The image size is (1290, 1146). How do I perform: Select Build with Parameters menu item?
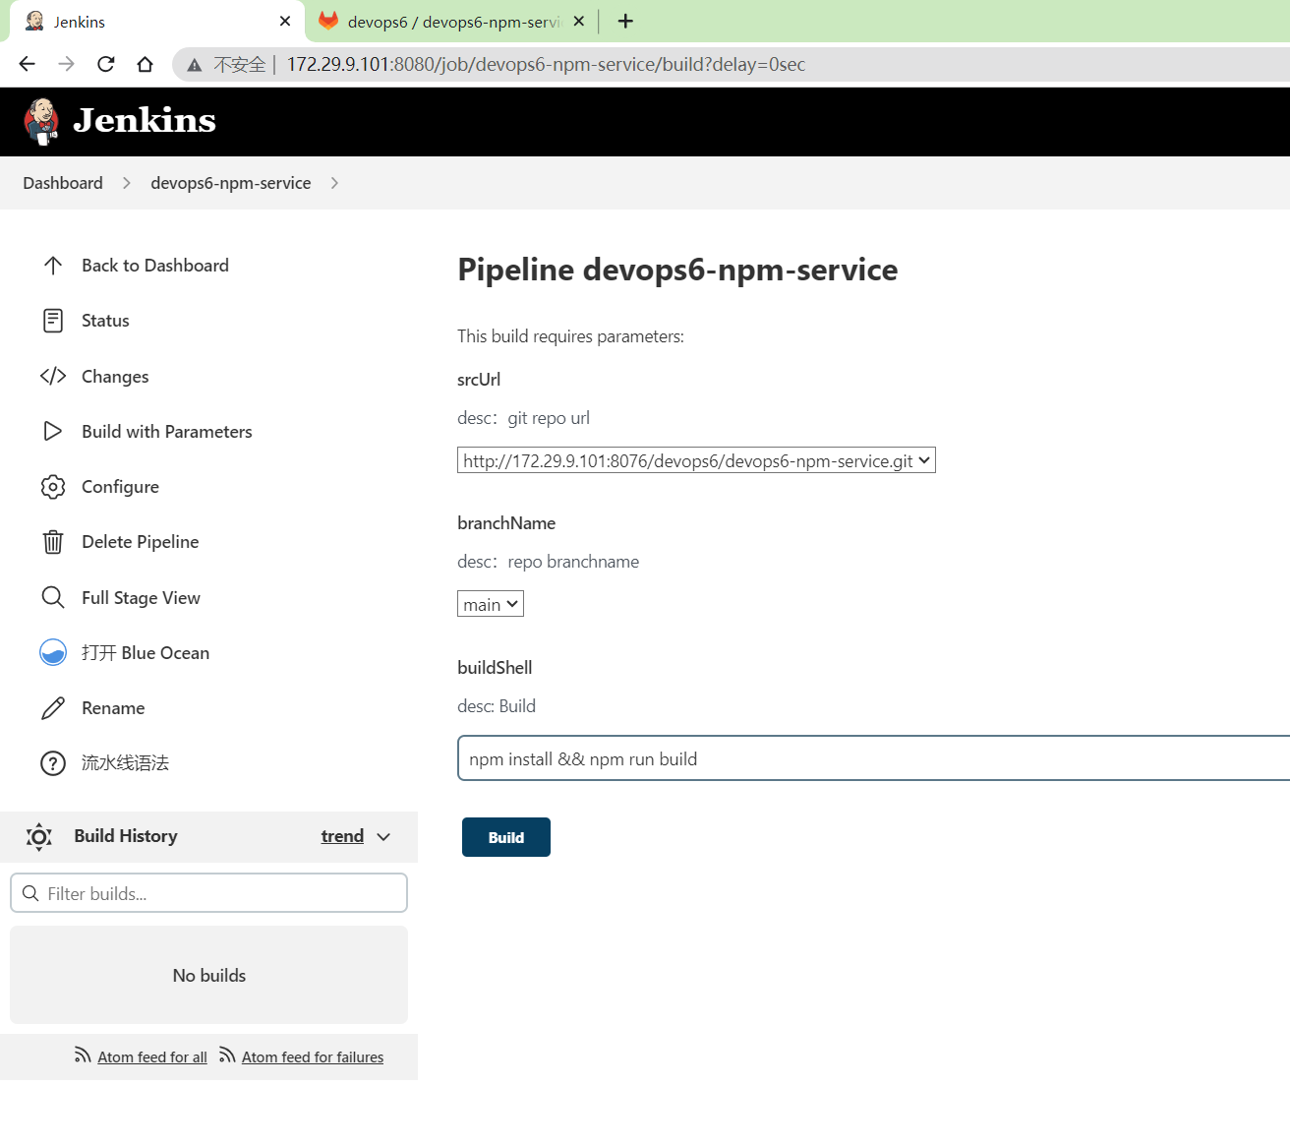pyautogui.click(x=167, y=432)
